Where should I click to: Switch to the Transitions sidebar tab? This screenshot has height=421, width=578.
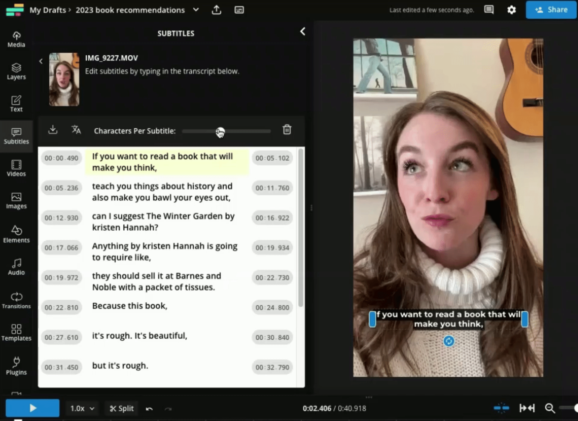pos(16,300)
